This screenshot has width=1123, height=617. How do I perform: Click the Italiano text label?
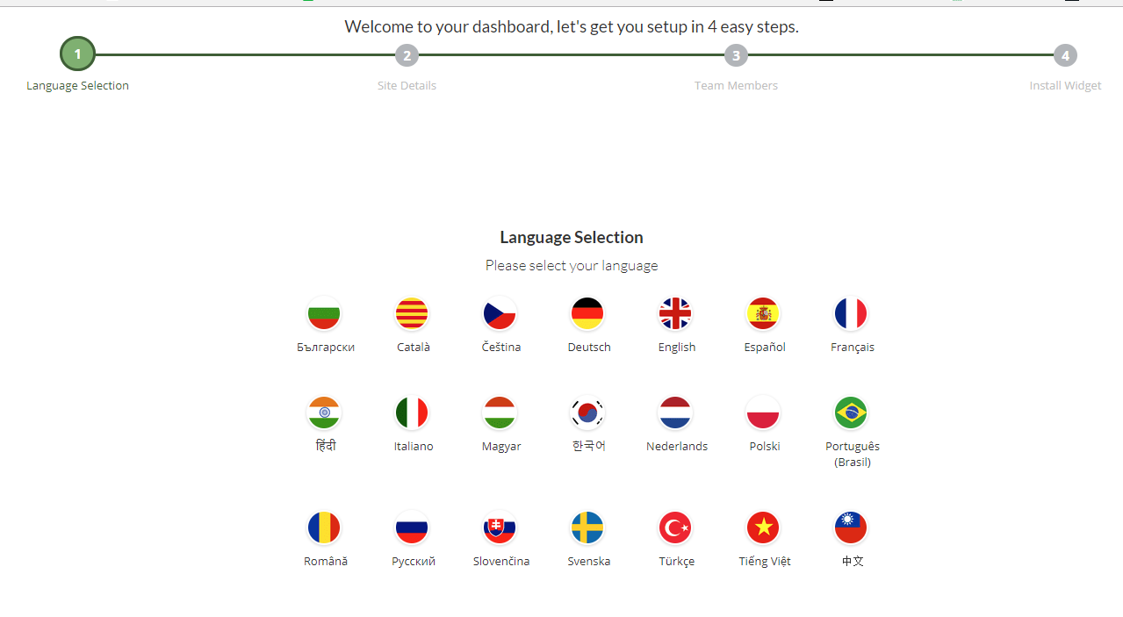point(414,447)
